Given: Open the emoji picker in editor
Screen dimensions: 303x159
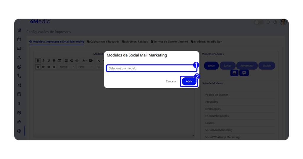Looking at the screenshot, I should click(x=77, y=61).
